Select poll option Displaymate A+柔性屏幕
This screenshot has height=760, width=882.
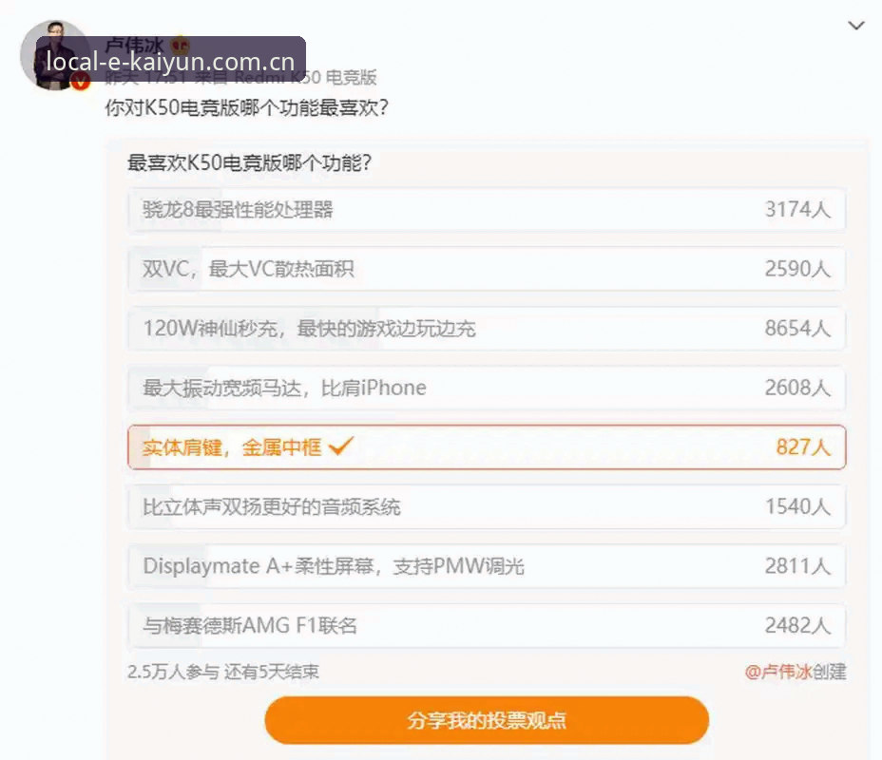pyautogui.click(x=487, y=566)
